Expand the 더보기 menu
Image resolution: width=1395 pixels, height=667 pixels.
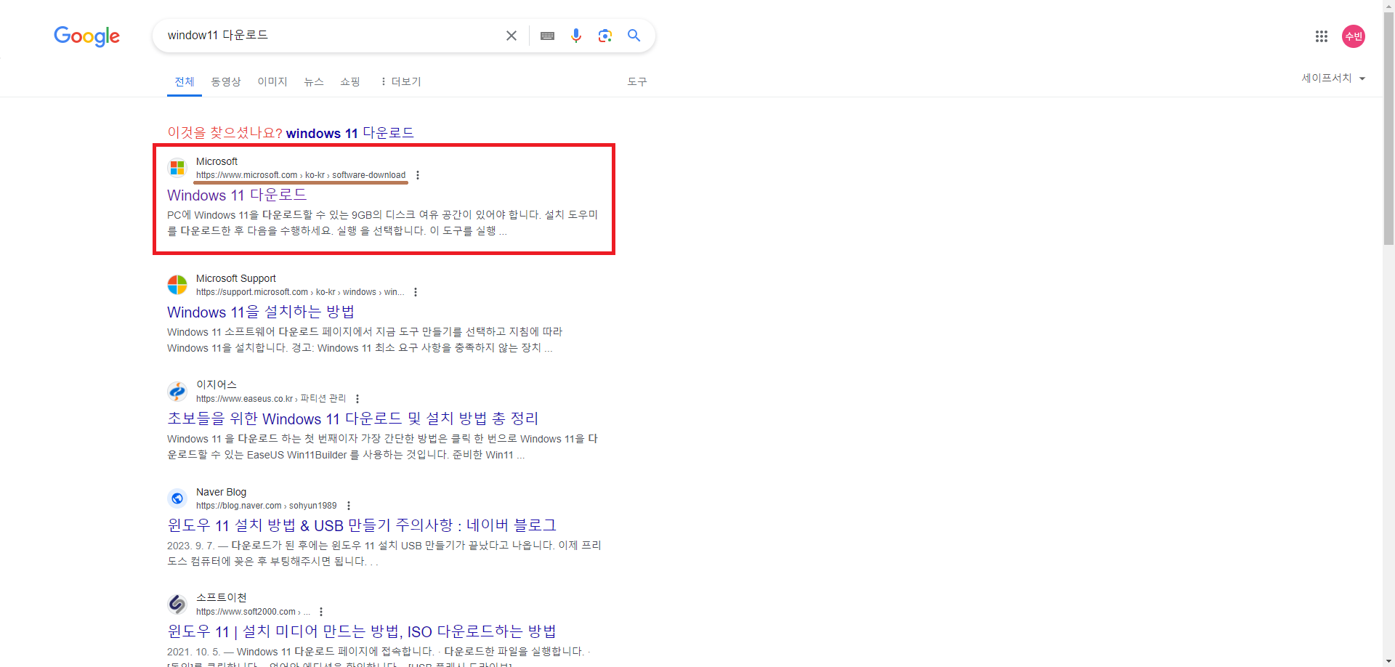coord(400,81)
